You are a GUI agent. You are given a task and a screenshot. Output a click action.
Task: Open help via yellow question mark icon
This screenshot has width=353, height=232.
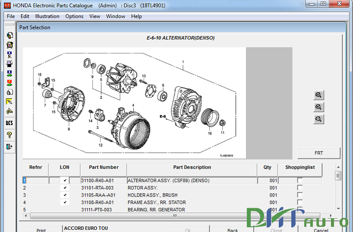pyautogui.click(x=9, y=135)
